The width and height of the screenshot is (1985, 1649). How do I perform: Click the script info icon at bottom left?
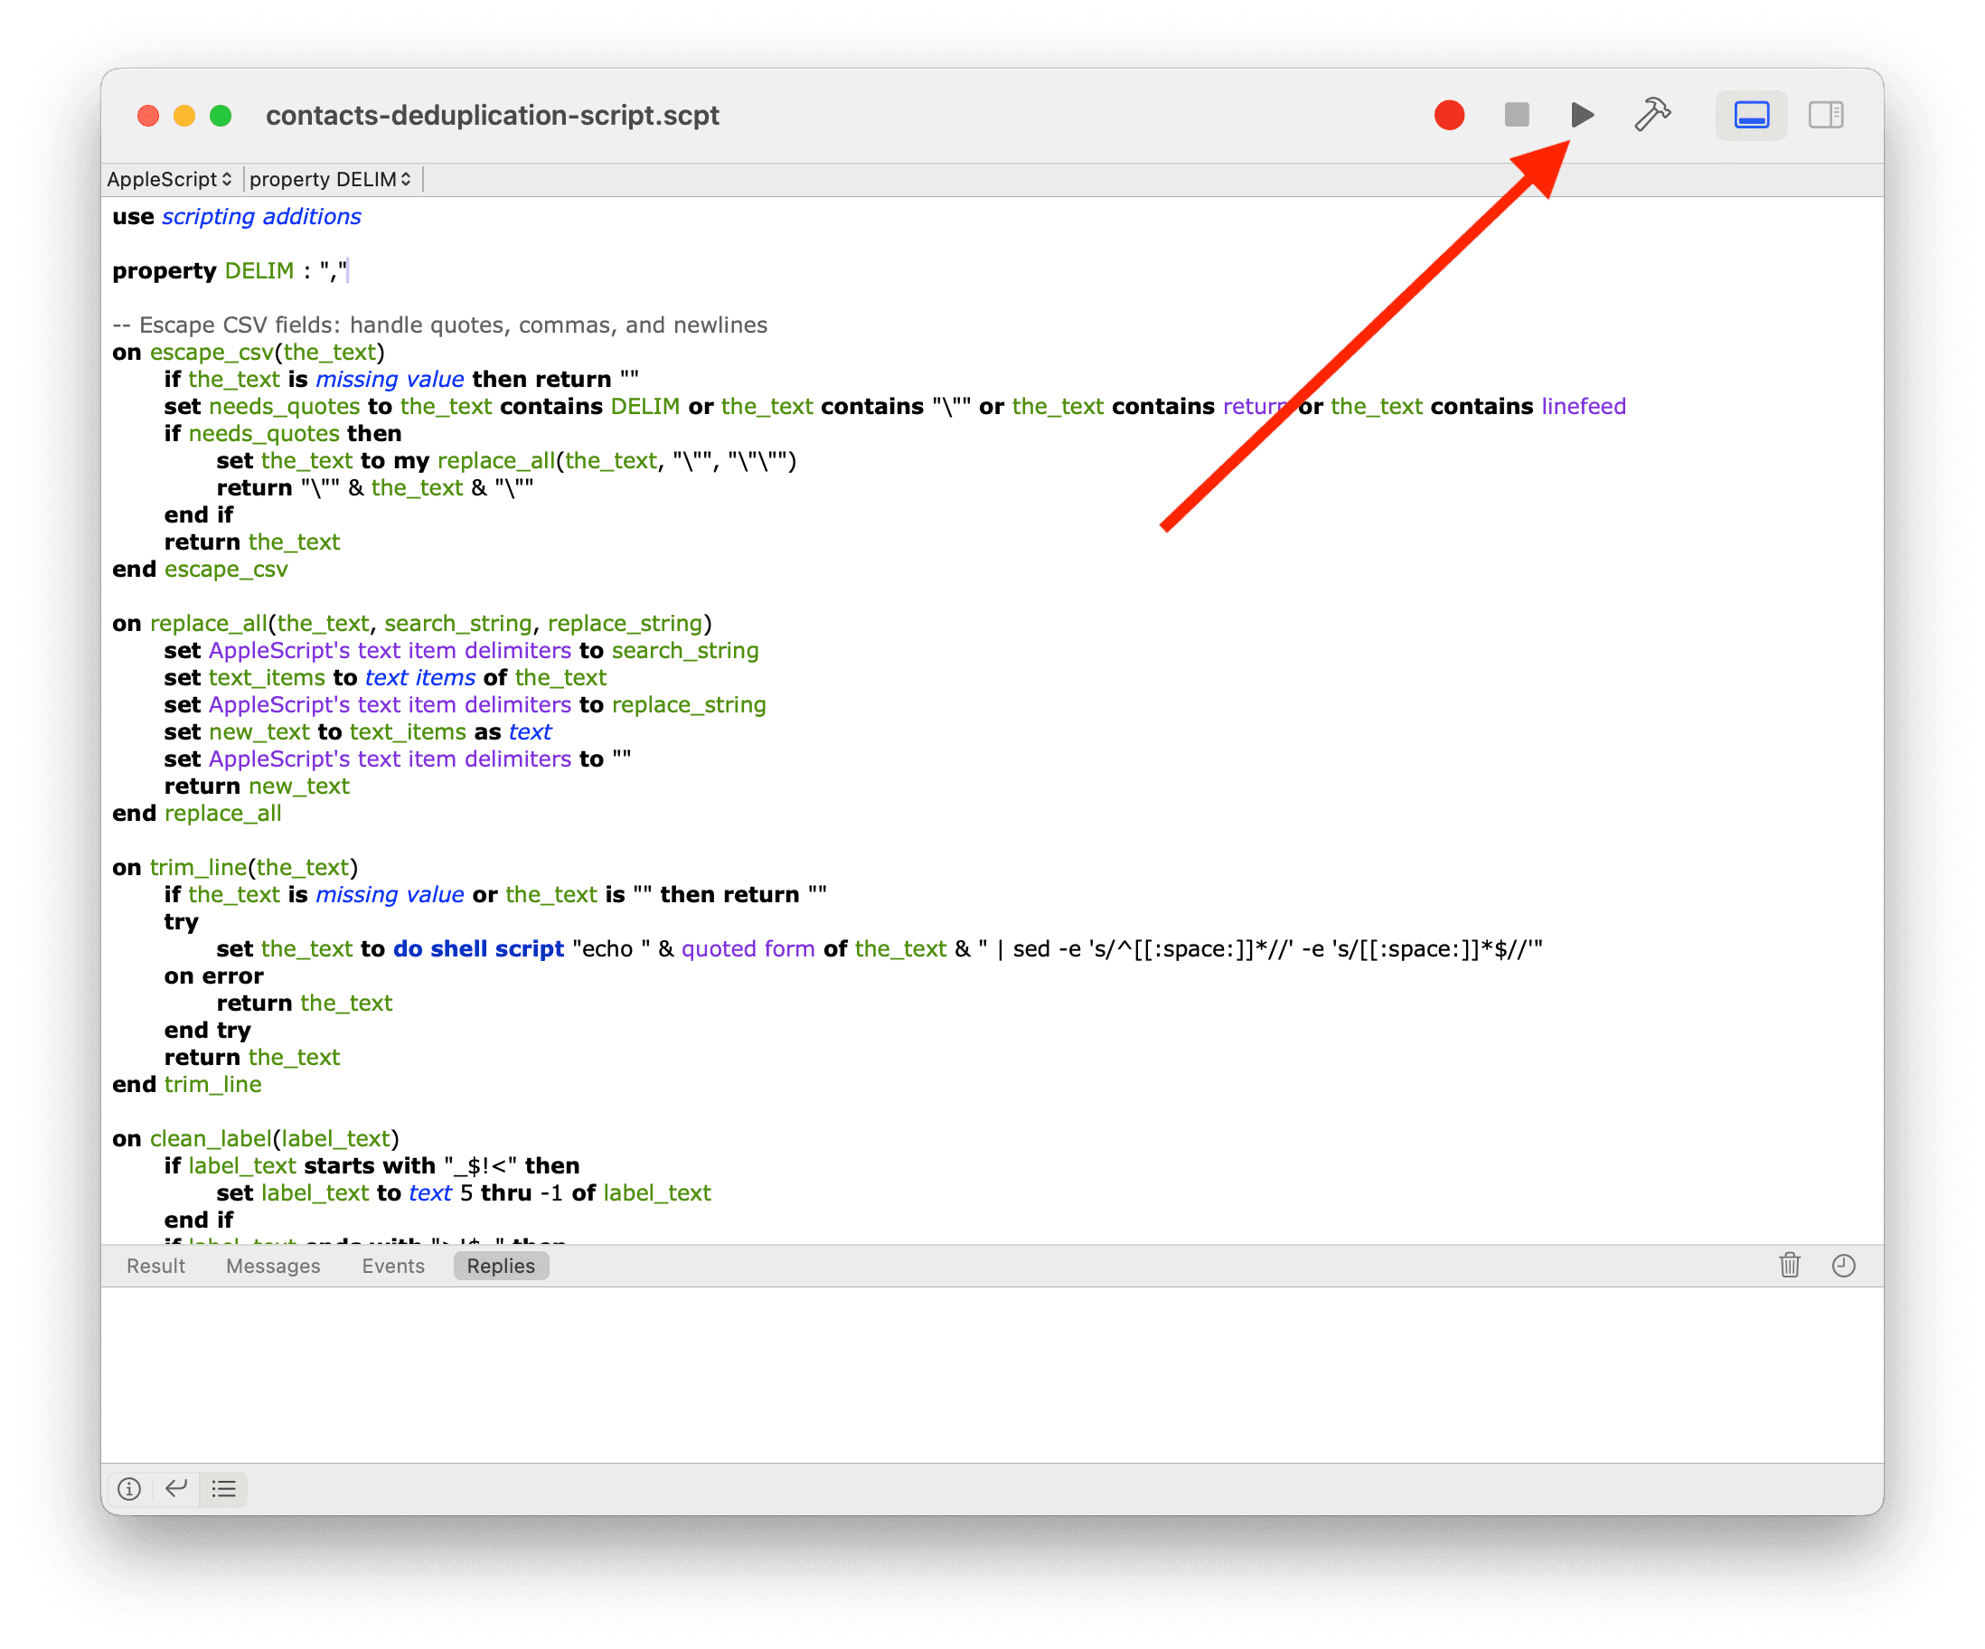pos(128,1489)
